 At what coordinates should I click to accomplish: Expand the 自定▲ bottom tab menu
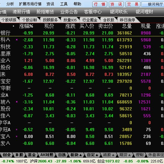(x=93, y=155)
